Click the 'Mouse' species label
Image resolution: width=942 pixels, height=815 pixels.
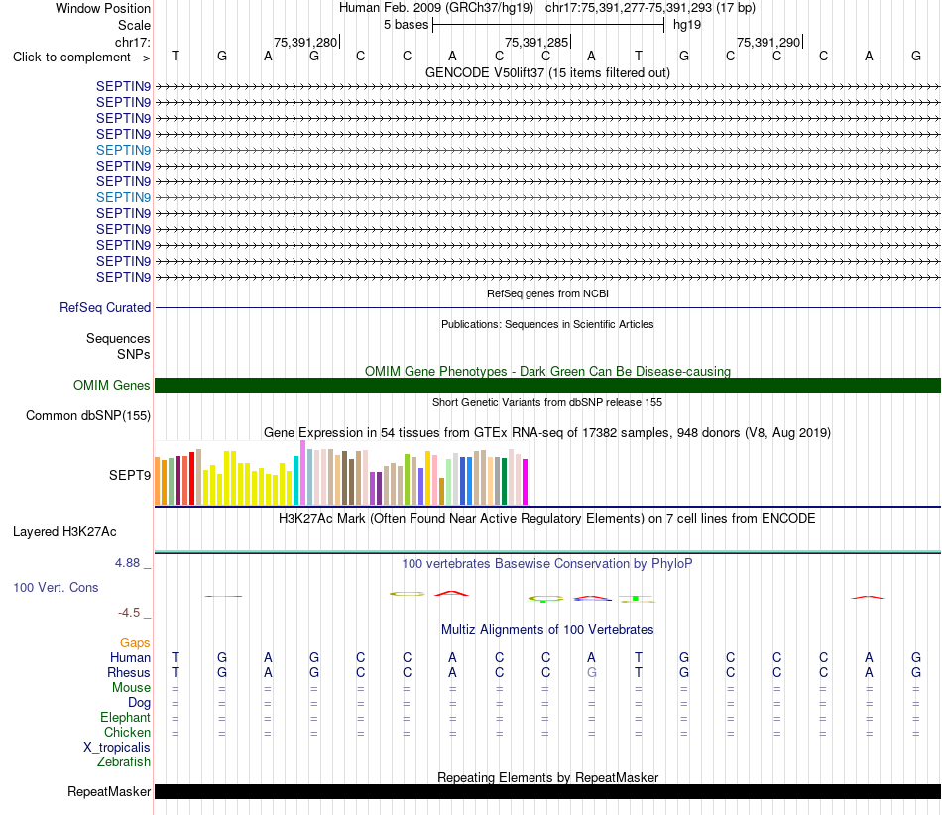pos(131,688)
